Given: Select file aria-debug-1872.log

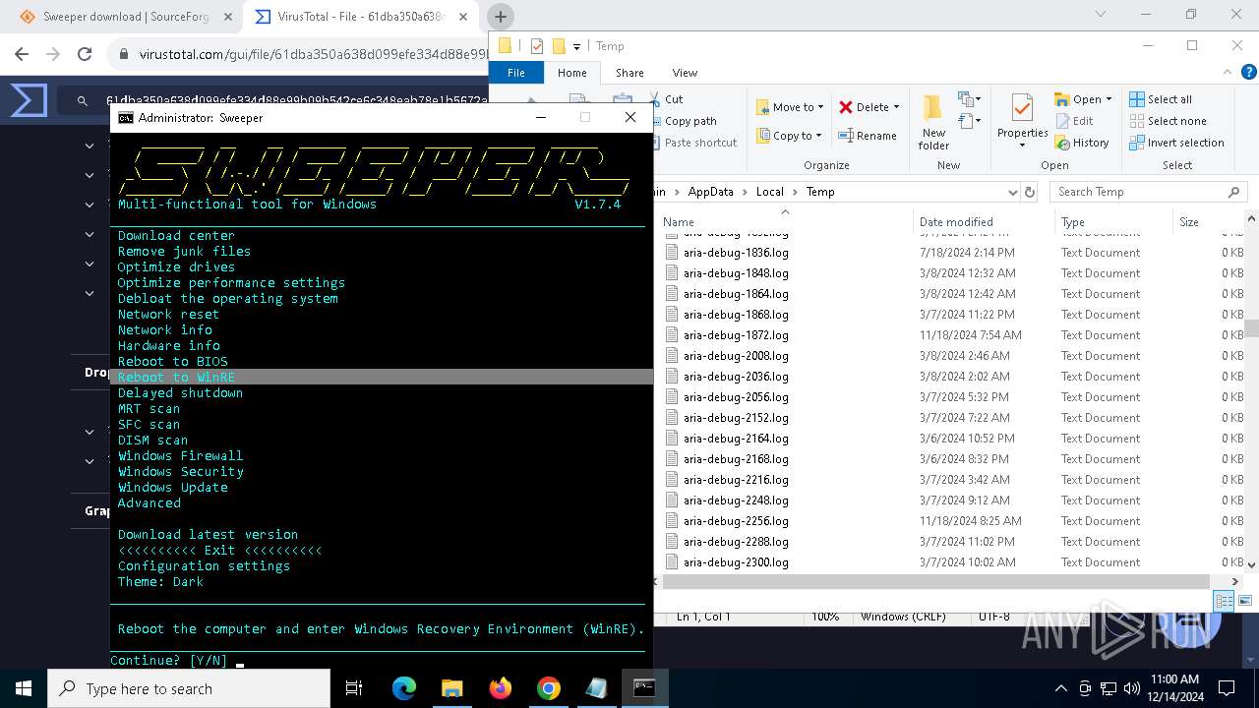Looking at the screenshot, I should tap(736, 335).
